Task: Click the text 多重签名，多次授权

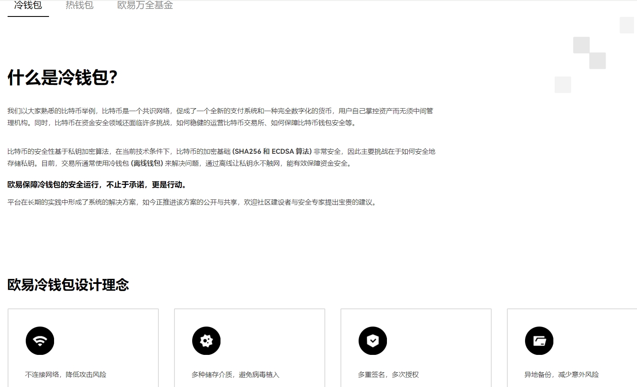Action: click(x=388, y=374)
